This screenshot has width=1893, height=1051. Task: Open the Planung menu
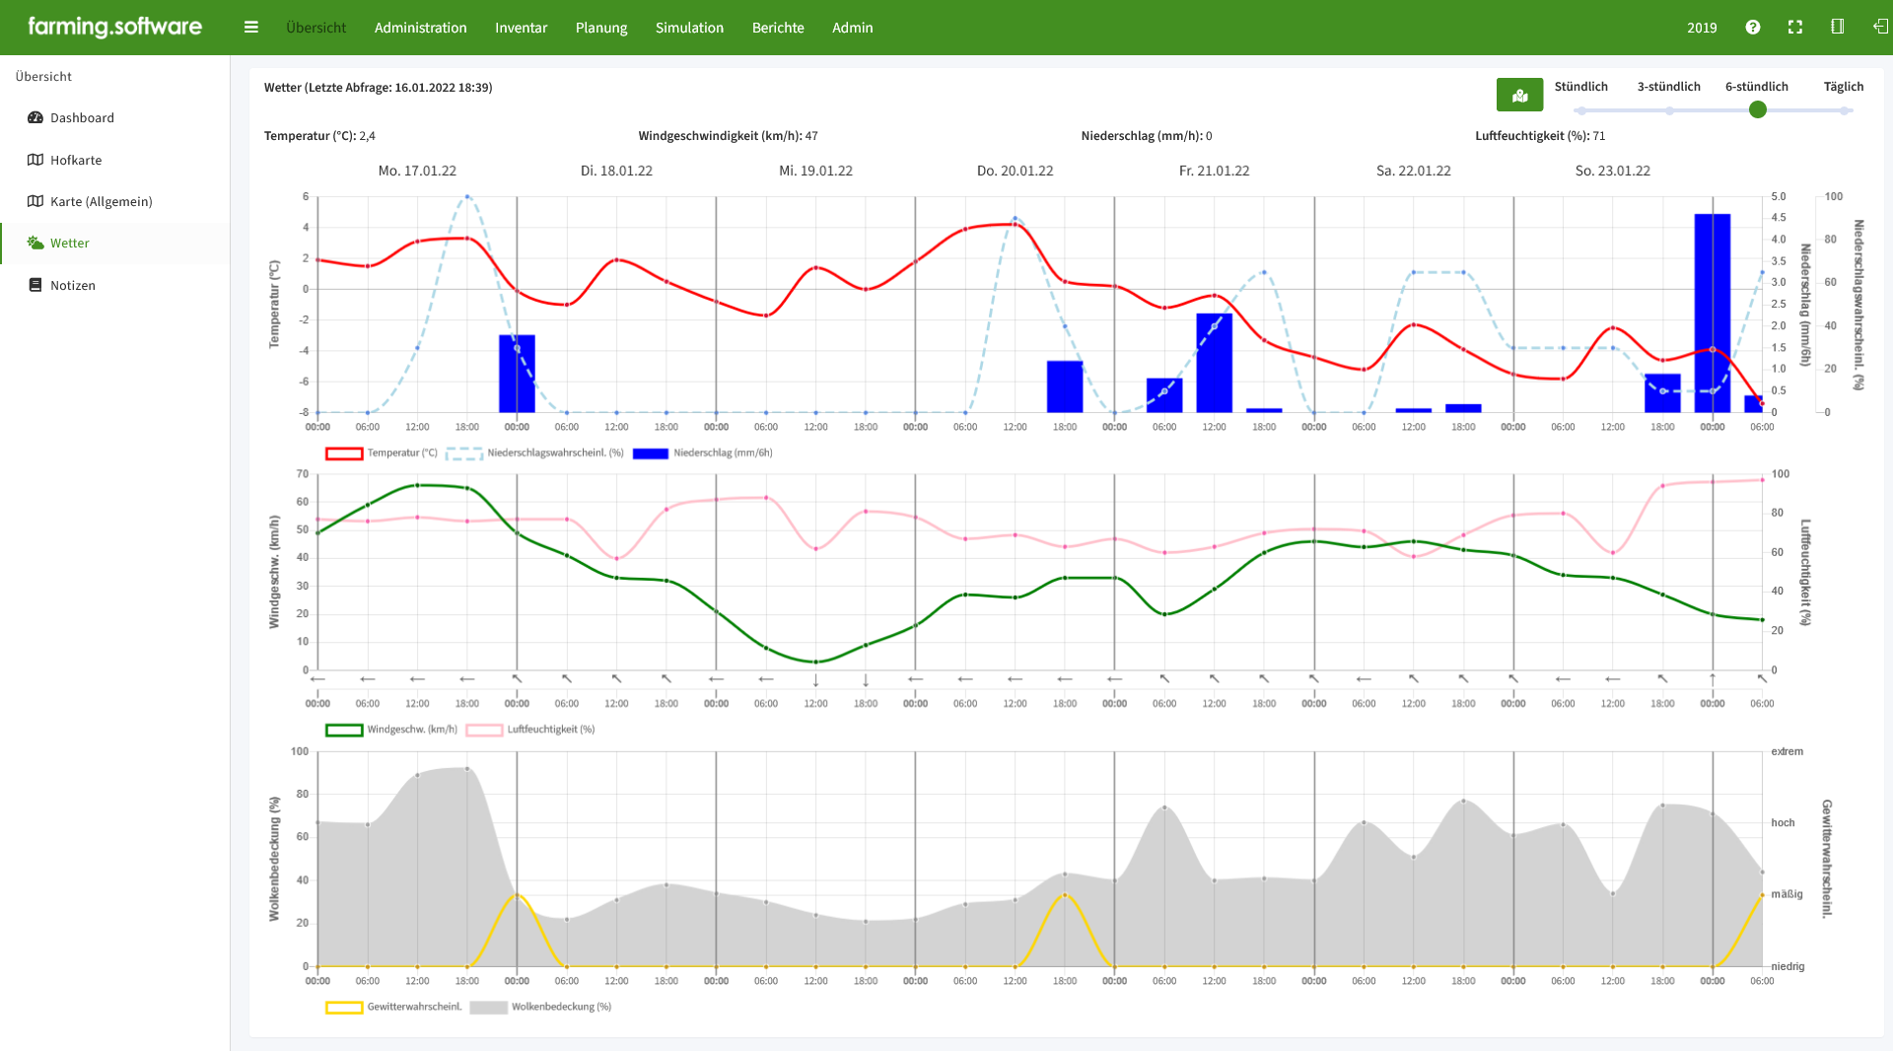click(601, 28)
